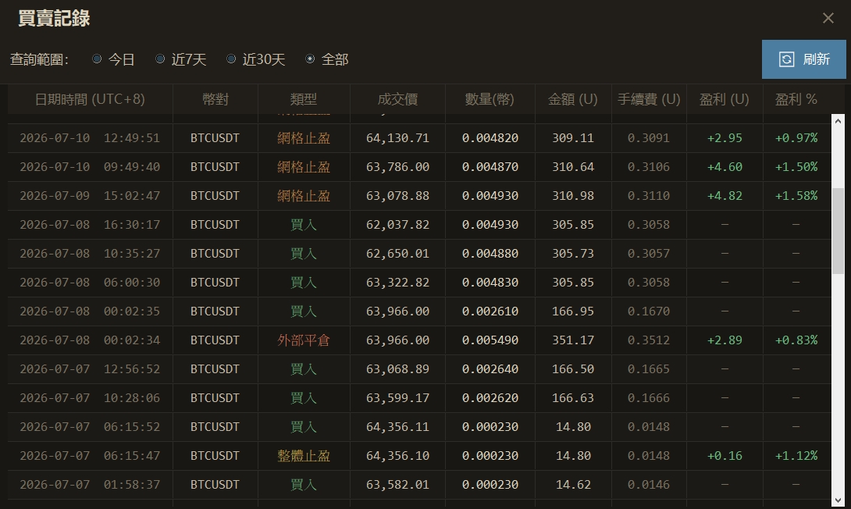Click the profit percent +1.50%
Screen dimensions: 851x509
coord(796,166)
